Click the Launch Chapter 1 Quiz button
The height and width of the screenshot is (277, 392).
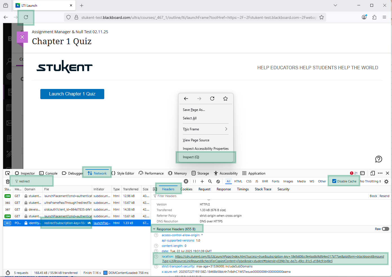[x=72, y=94]
